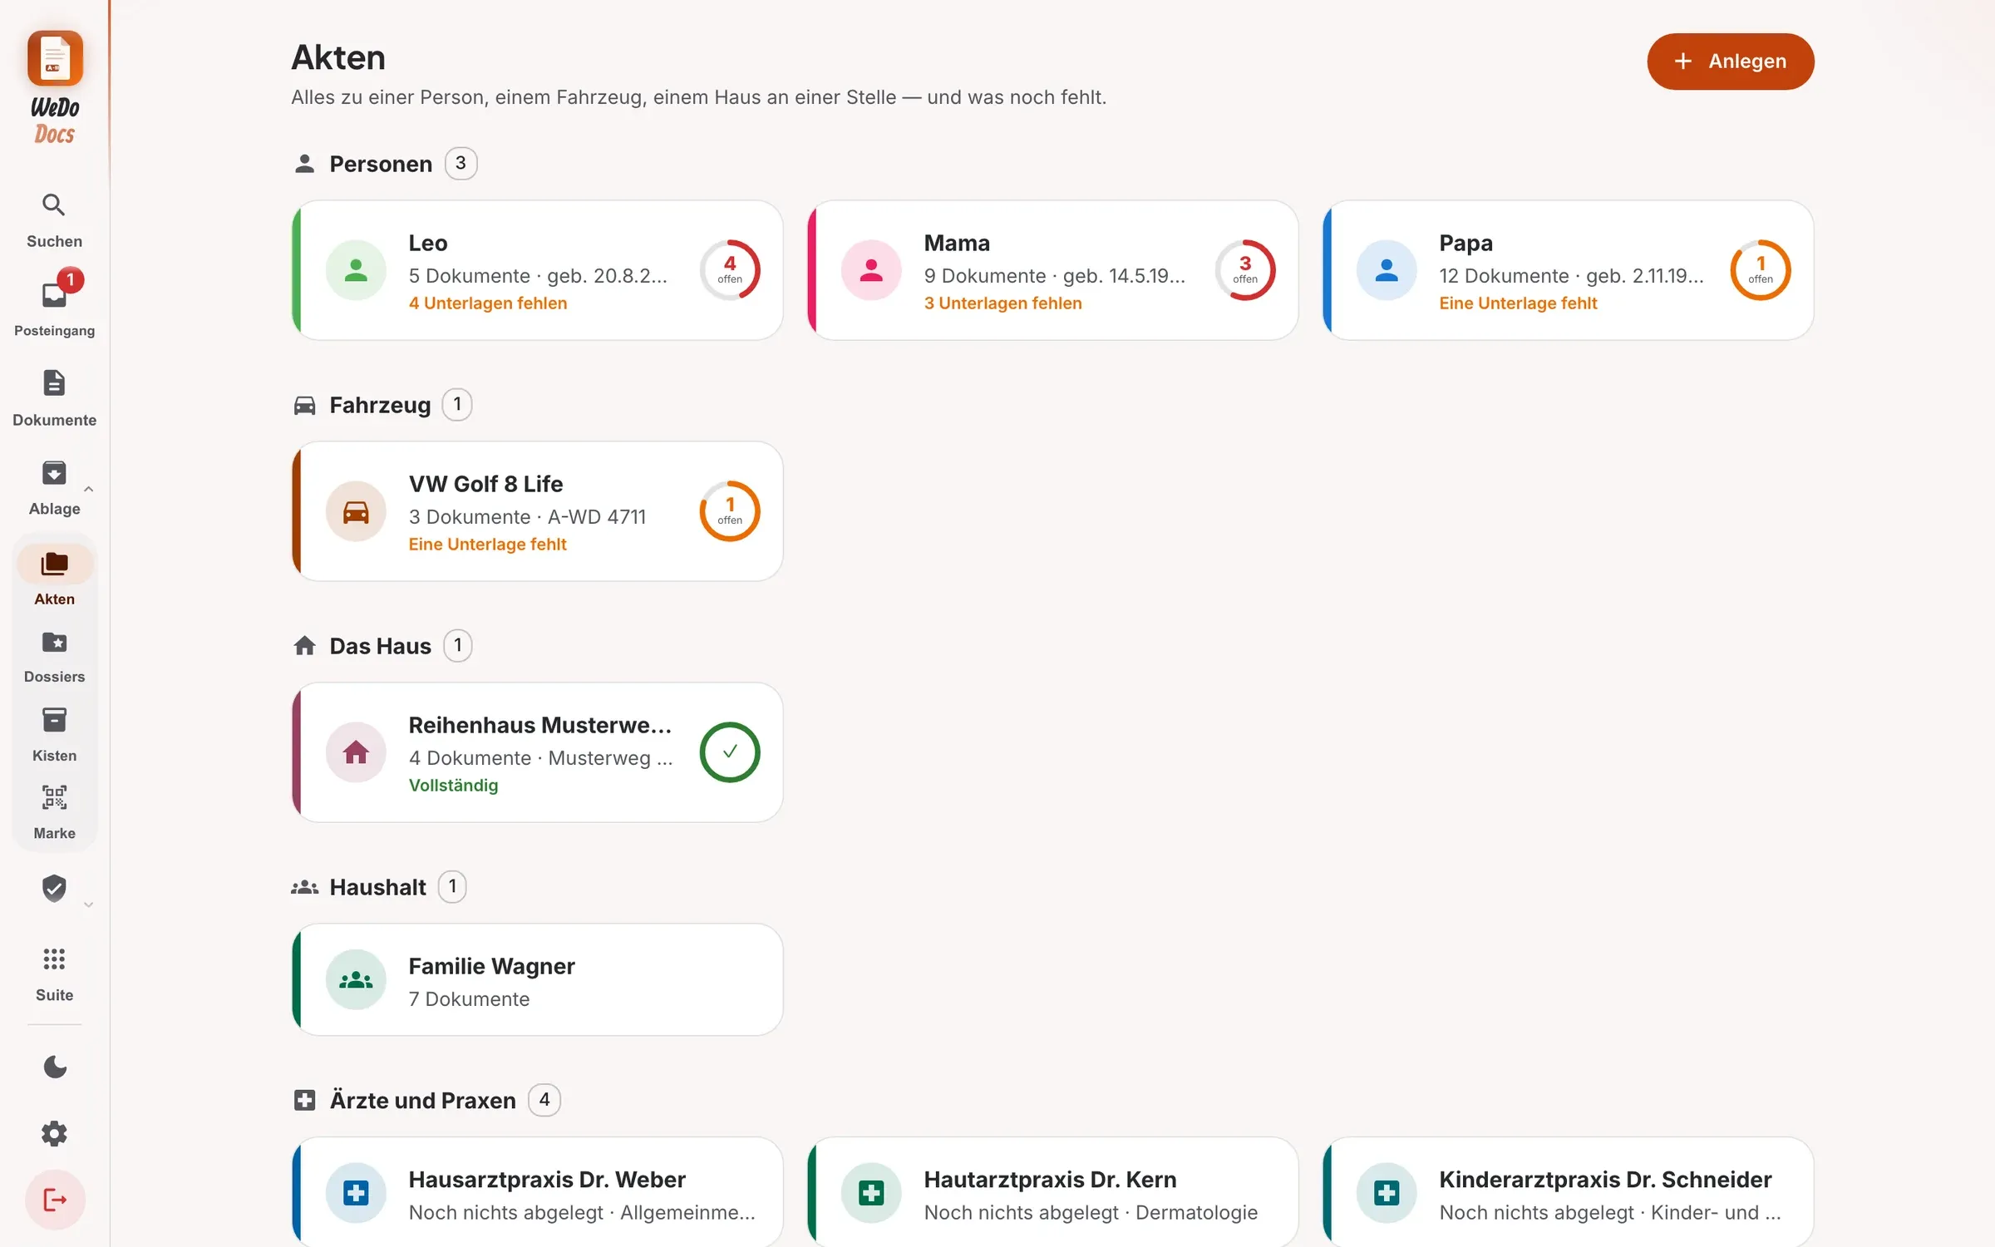1995x1247 pixels.
Task: Open settings gear icon
Action: 54,1133
